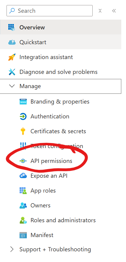126x262 pixels.
Task: Click the Overview grid icon
Action: [x=12, y=27]
